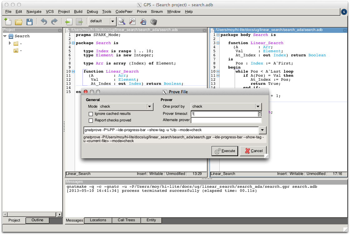This screenshot has width=350, height=235.
Task: Enable Report checks proved checkbox
Action: click(91, 120)
